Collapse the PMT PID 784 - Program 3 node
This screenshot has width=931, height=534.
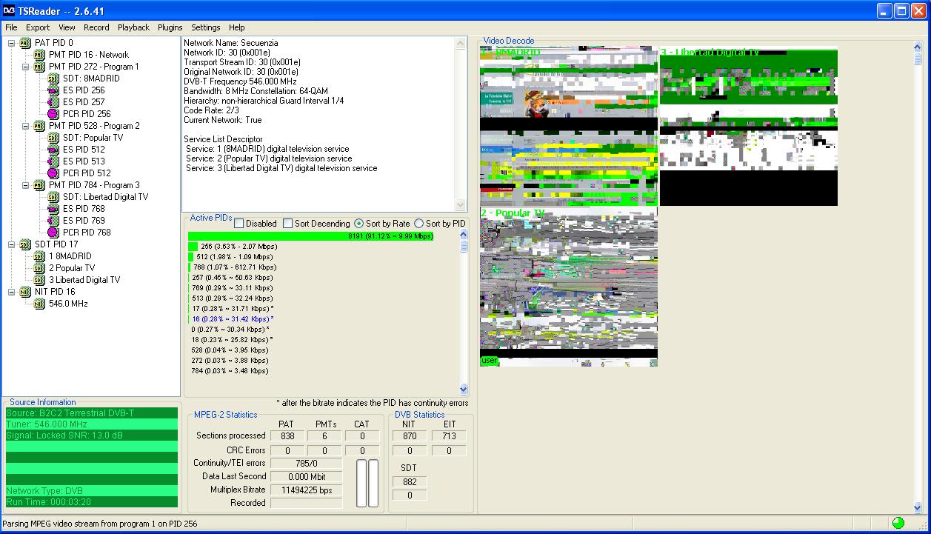click(x=26, y=185)
